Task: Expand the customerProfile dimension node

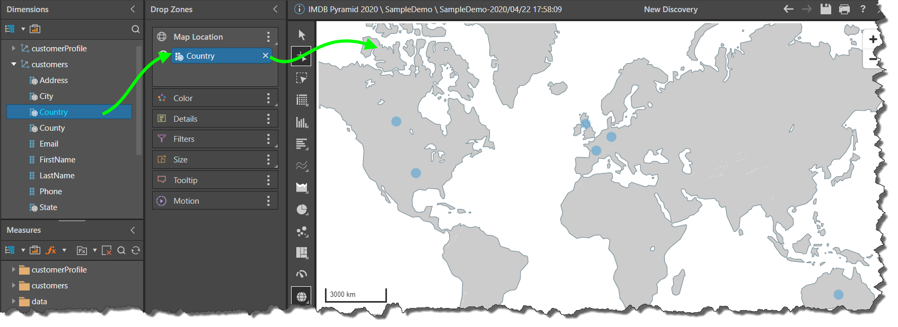Action: click(14, 48)
